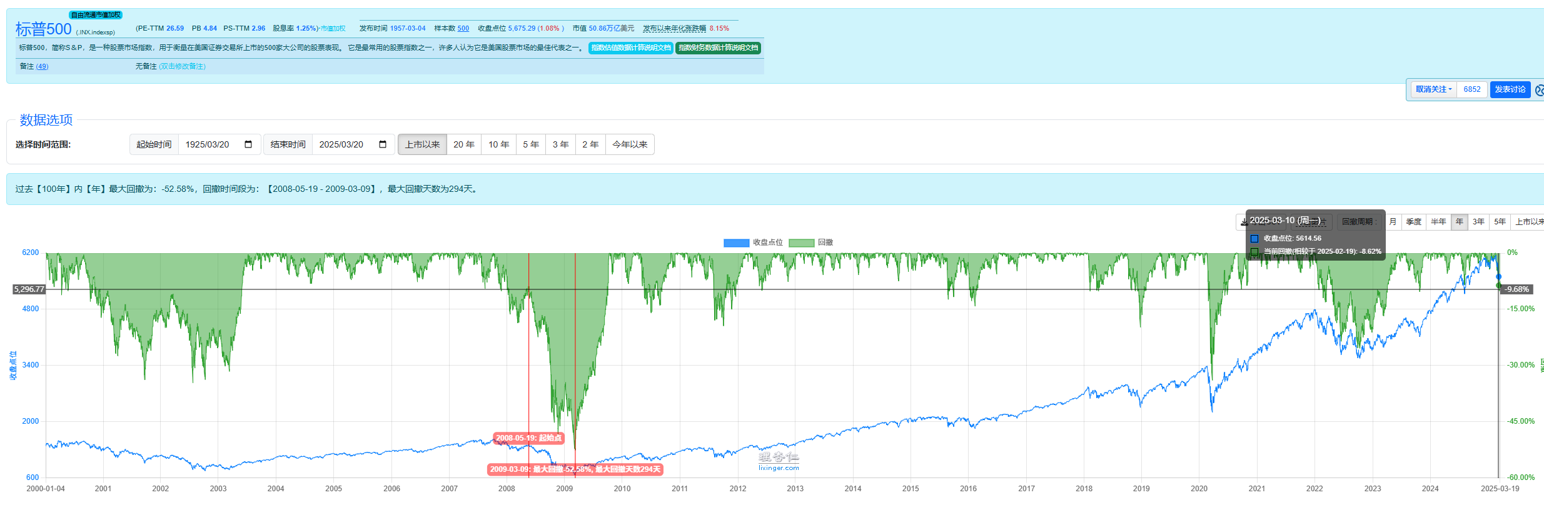The width and height of the screenshot is (1544, 525).
Task: Open the 取消关注 dropdown
Action: [1434, 89]
